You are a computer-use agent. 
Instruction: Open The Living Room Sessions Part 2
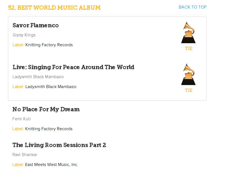59,145
